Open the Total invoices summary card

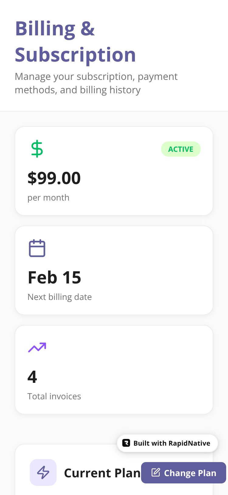pyautogui.click(x=114, y=370)
